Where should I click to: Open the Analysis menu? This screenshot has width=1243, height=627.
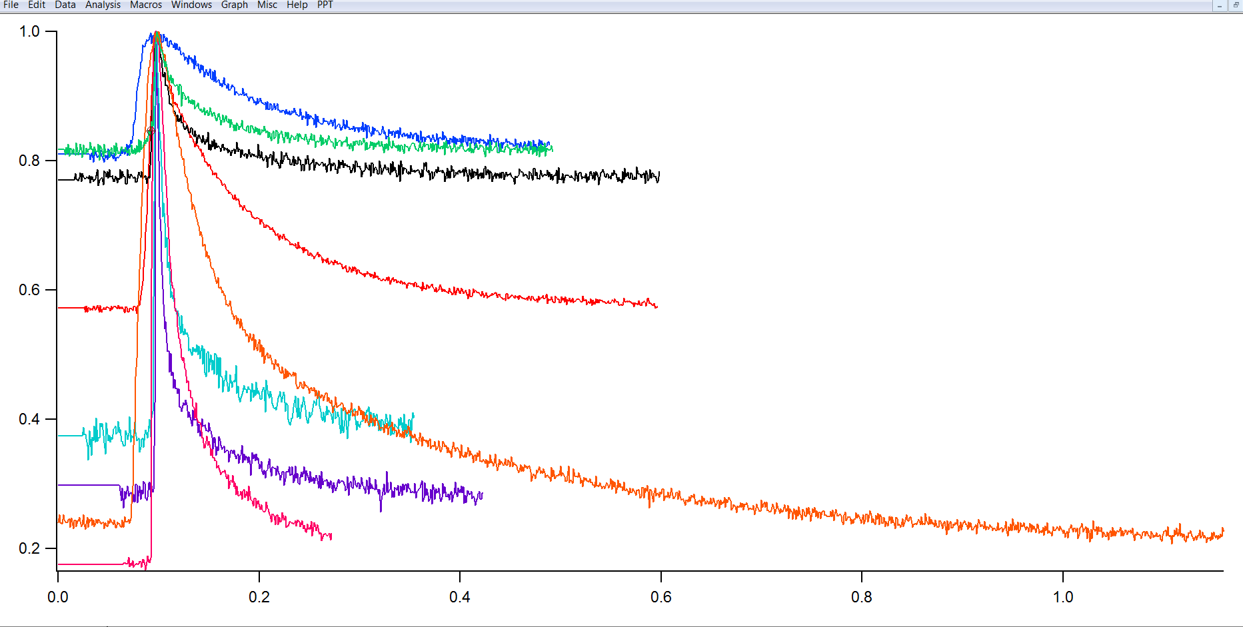pos(103,5)
